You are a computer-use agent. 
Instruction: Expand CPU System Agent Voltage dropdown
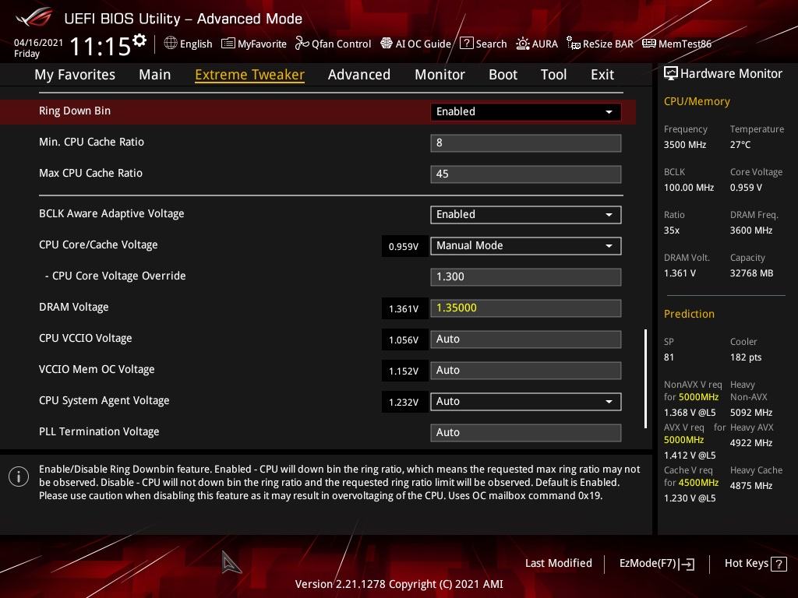[x=525, y=401]
